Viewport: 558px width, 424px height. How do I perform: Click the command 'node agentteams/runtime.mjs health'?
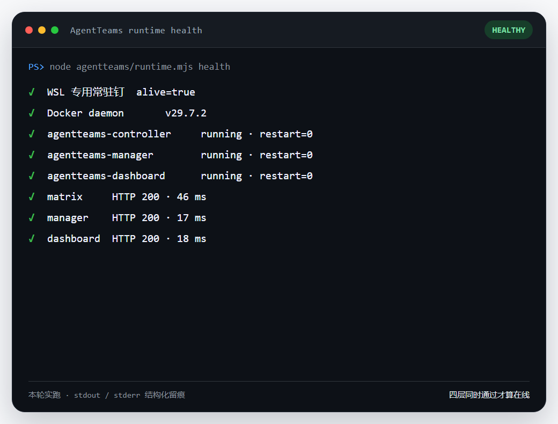(x=140, y=67)
